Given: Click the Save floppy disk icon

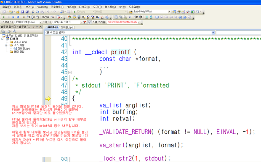Looking at the screenshot, I should 22,12.
